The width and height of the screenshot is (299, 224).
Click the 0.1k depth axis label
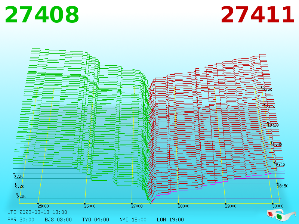[21, 196]
